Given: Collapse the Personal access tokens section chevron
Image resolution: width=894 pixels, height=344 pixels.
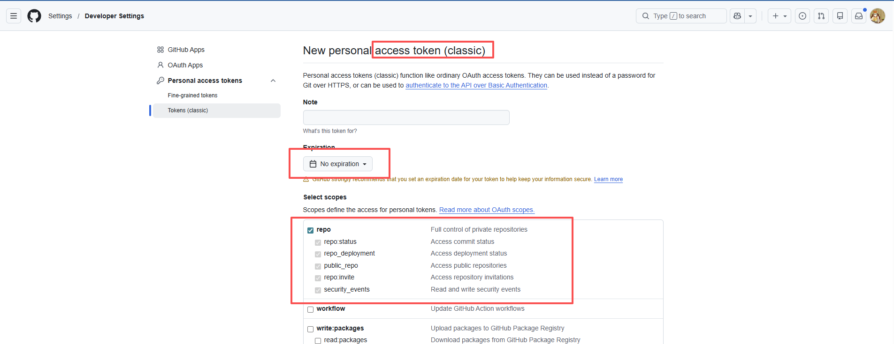Looking at the screenshot, I should (273, 81).
